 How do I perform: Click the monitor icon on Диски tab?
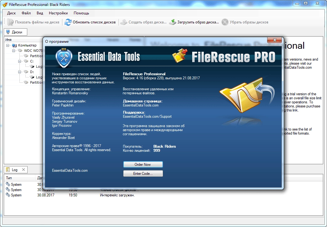[8, 32]
